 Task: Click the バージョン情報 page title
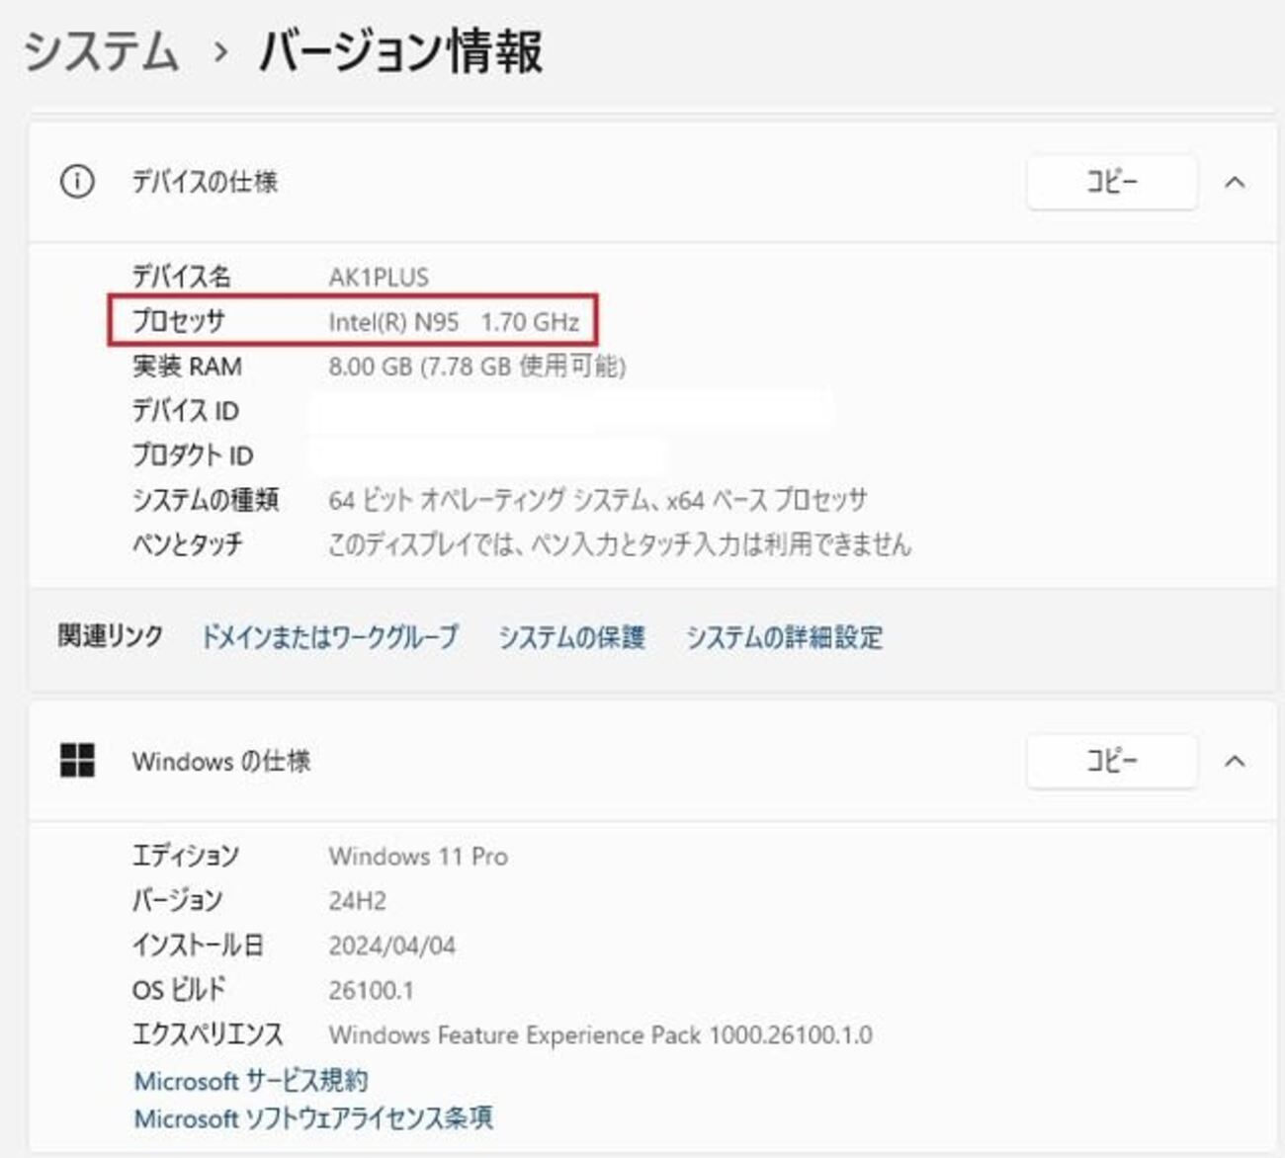coord(401,51)
